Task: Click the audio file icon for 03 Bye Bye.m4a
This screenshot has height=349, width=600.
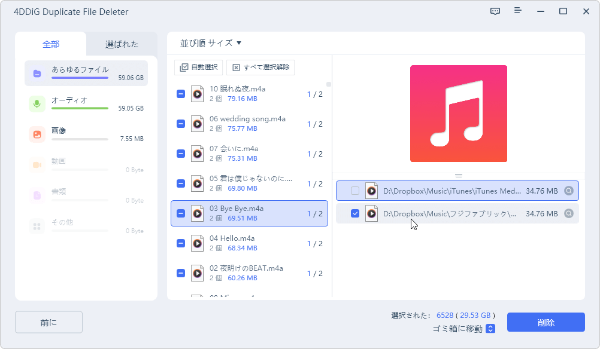Action: point(198,213)
